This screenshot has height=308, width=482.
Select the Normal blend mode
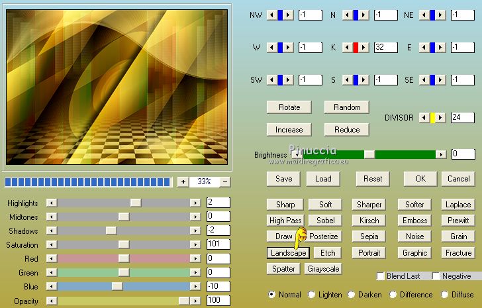271,295
